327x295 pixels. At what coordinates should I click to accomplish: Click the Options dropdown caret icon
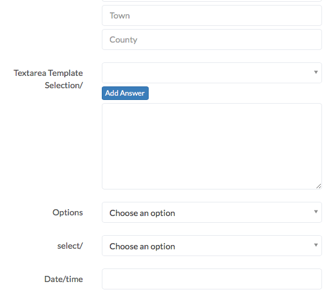pos(316,212)
